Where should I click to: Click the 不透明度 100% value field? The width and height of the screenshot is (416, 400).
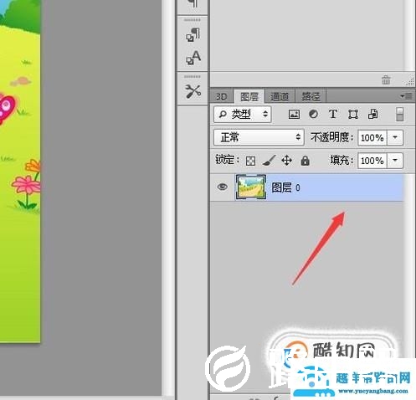[x=372, y=137]
